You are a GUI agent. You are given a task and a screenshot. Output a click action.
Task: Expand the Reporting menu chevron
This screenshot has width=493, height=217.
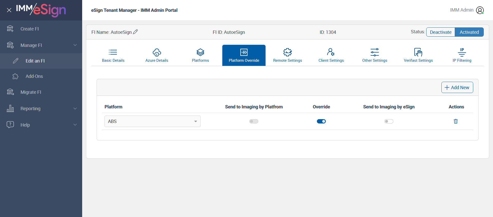(75, 108)
